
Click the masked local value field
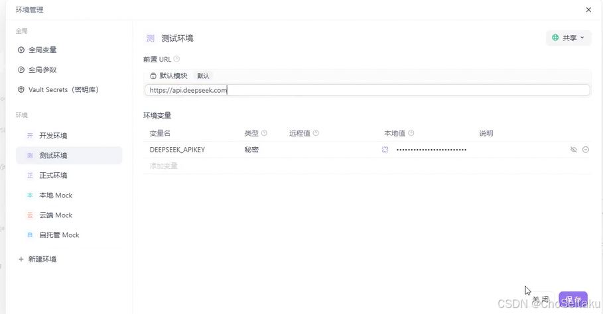tap(431, 150)
